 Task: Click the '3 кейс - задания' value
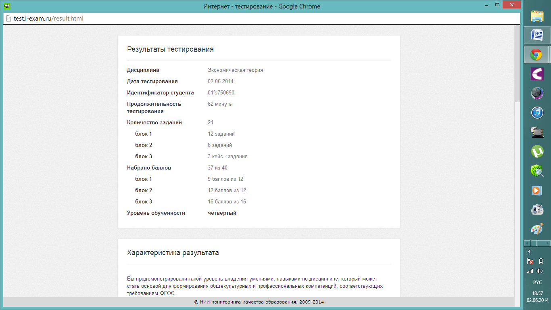point(227,157)
